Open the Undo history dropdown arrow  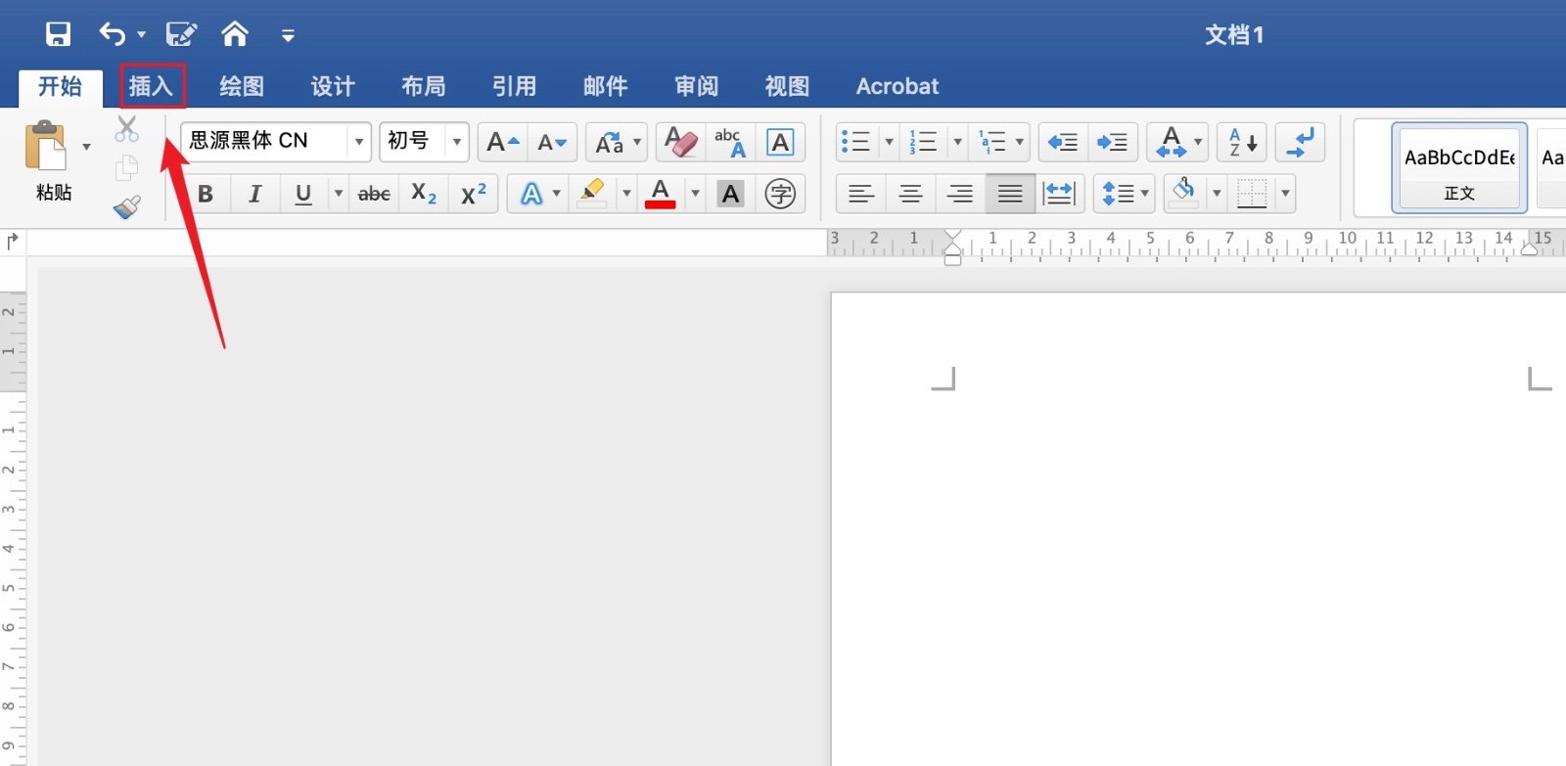141,35
